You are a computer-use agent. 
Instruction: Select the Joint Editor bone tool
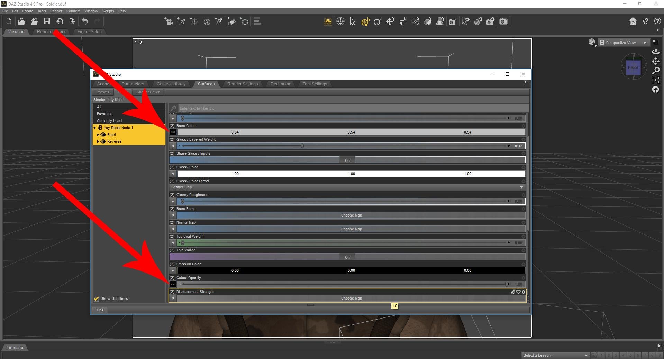coord(415,21)
